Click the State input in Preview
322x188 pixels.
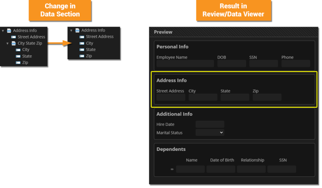235,97
